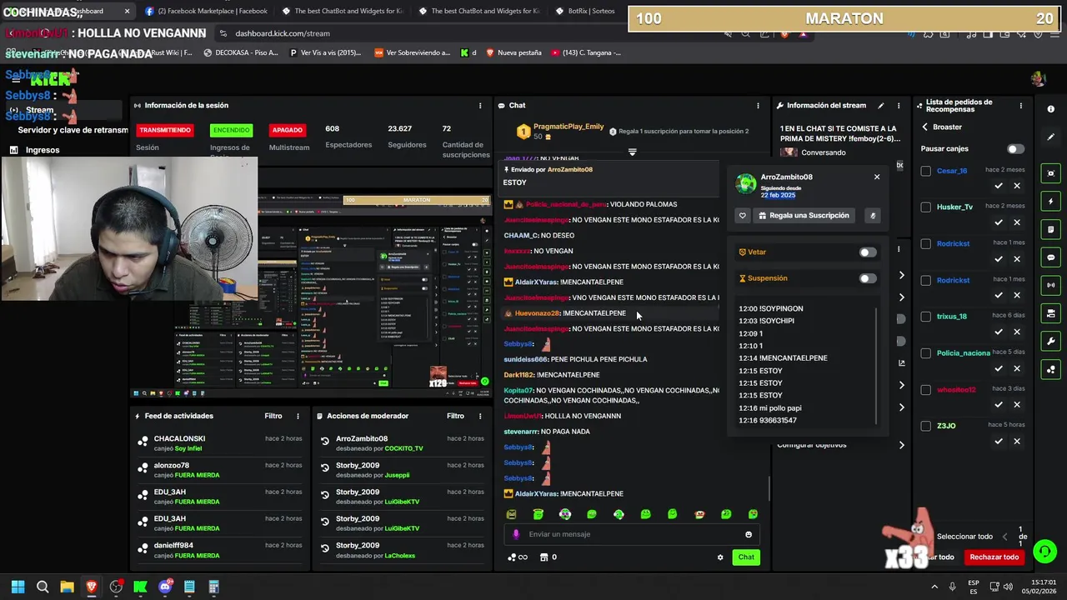Go back using the Broaster chevron

pos(925,127)
